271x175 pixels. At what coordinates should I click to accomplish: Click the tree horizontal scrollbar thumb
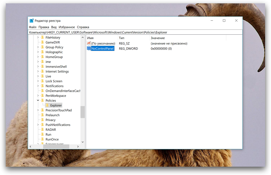click(56, 146)
